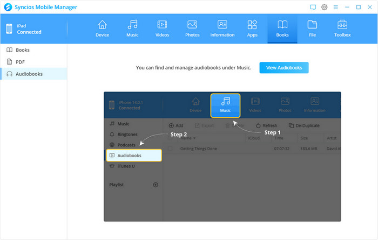
Task: Open the feedback message icon
Action: pos(313,7)
